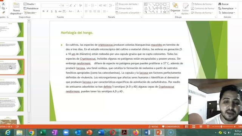Select the star shape in gallery
The width and height of the screenshot is (242, 136).
click(x=164, y=12)
